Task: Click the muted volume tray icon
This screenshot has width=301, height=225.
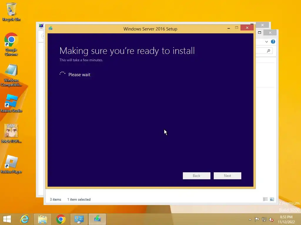Action: point(271,219)
